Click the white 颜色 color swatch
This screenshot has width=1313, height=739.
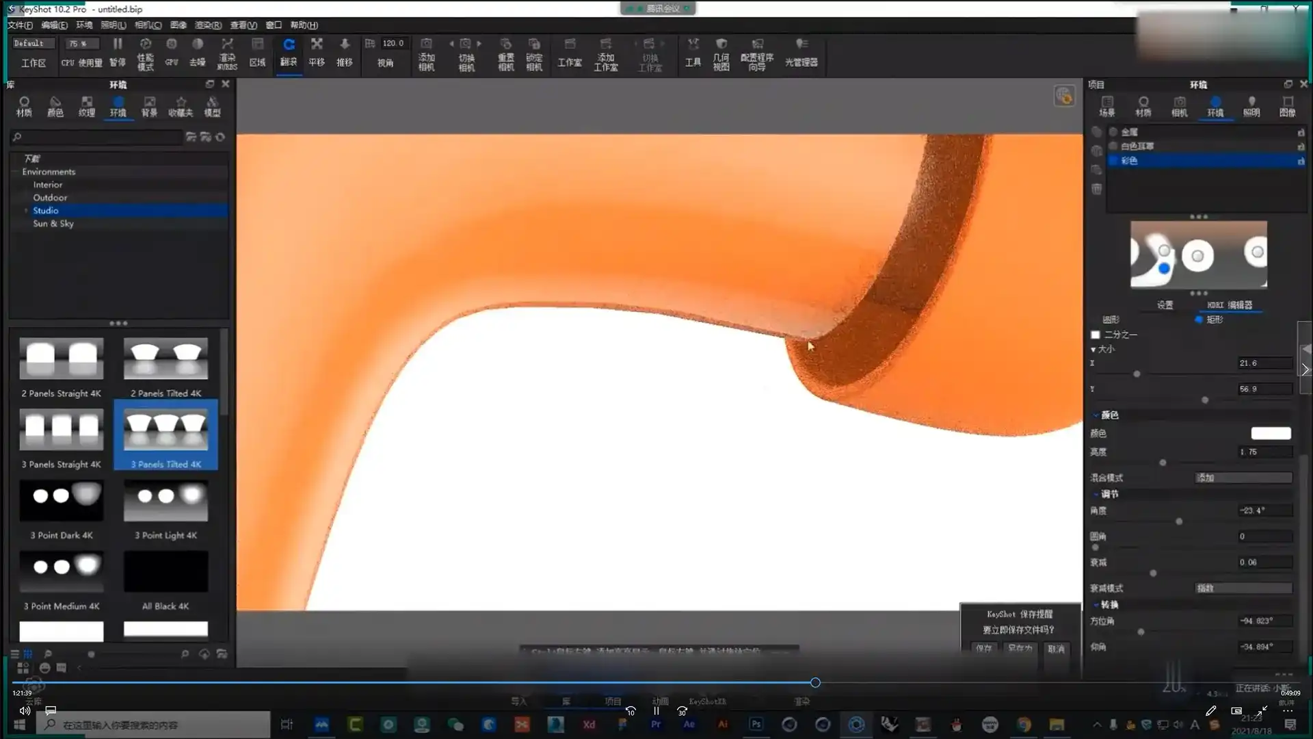tap(1271, 433)
